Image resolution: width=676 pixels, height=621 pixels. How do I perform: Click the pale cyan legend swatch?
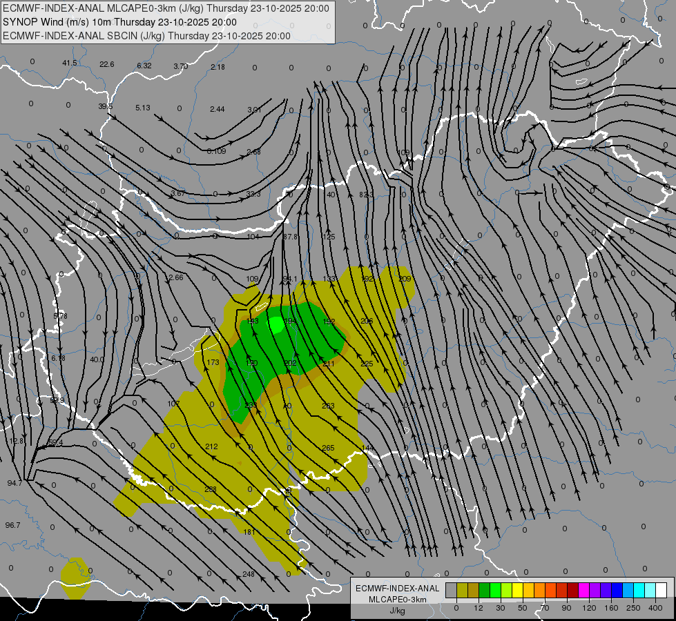pos(650,590)
